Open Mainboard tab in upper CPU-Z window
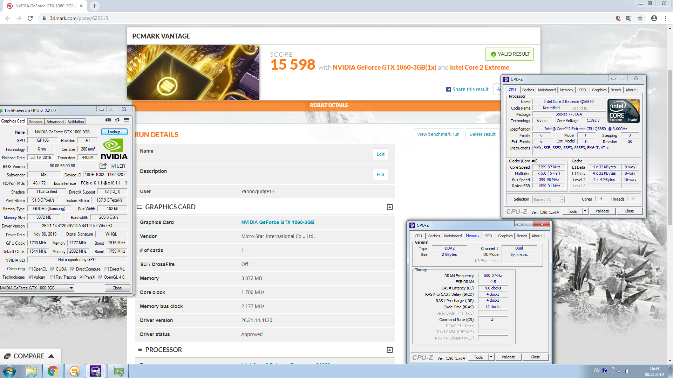 point(546,90)
